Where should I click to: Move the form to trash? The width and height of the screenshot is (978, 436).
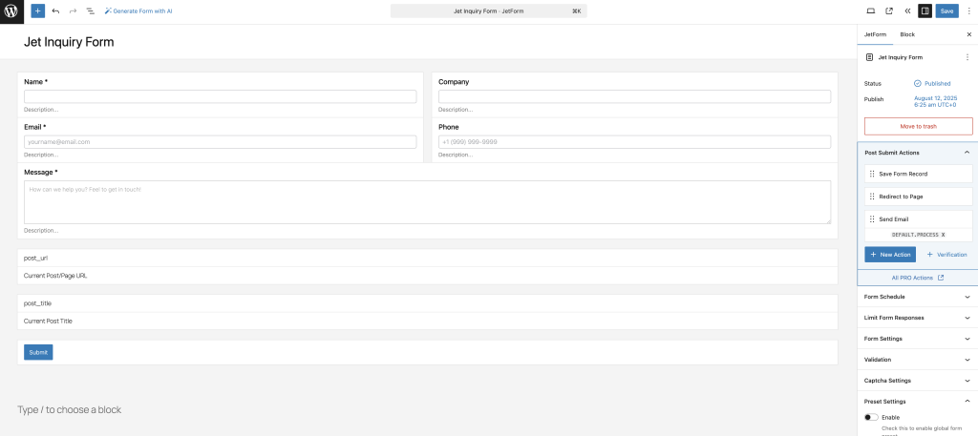click(918, 127)
